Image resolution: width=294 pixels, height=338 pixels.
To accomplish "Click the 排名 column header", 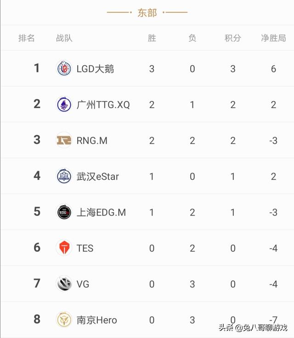I will click(26, 38).
